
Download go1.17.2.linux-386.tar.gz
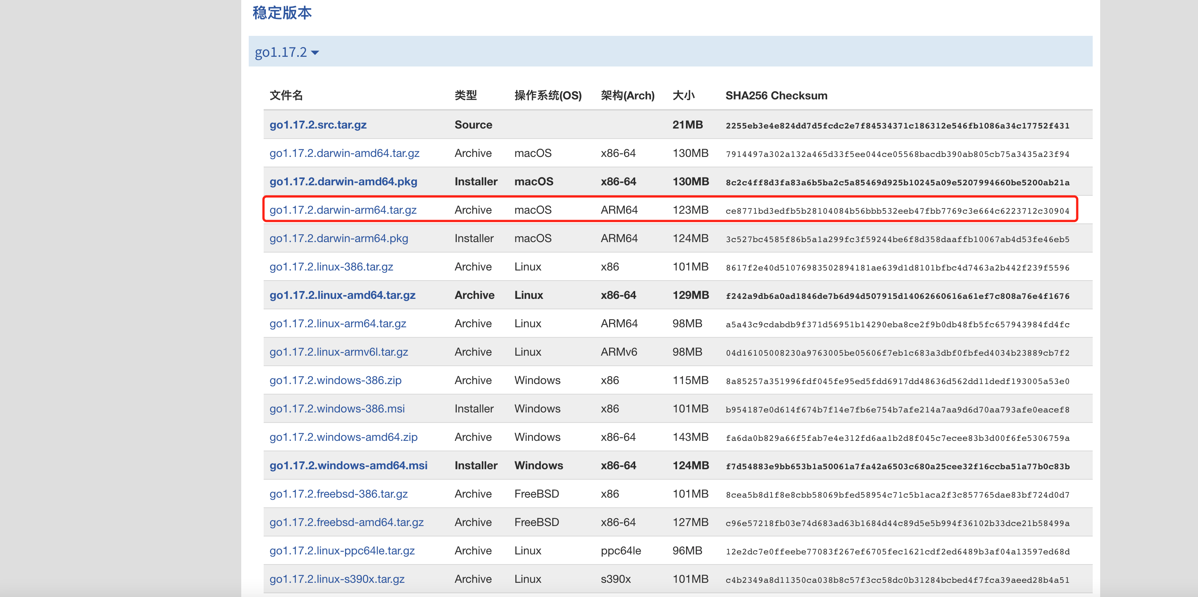click(331, 267)
